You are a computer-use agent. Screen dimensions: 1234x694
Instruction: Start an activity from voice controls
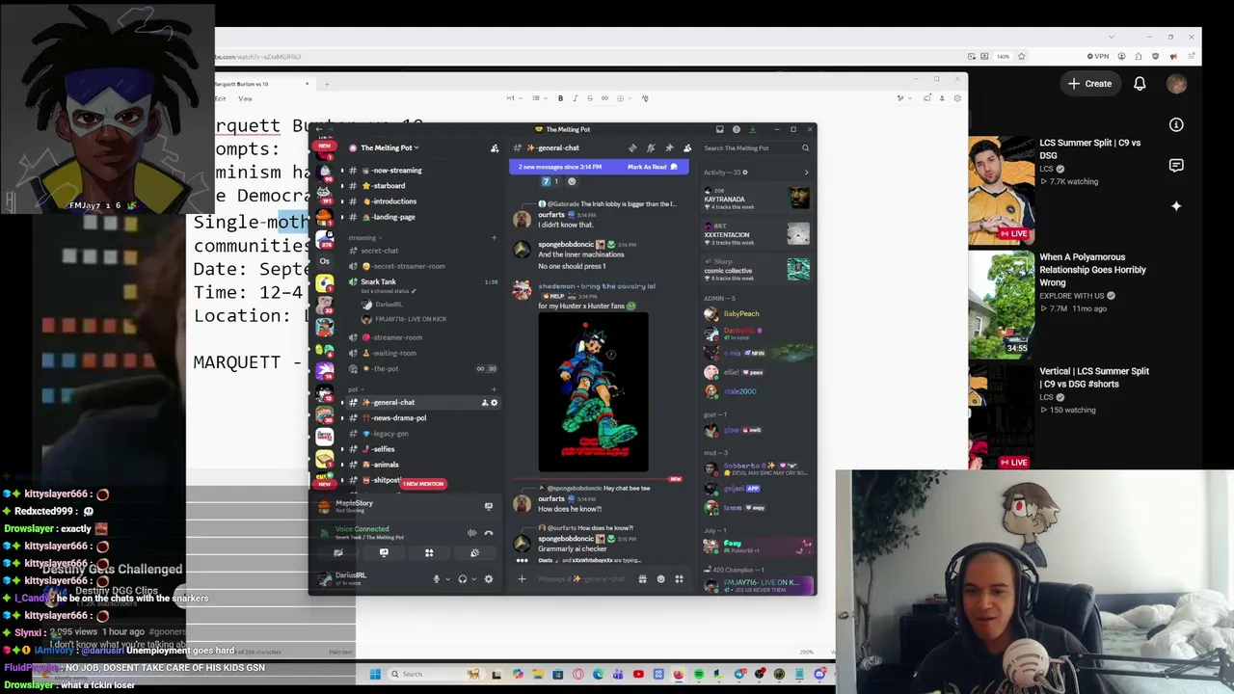click(x=429, y=553)
